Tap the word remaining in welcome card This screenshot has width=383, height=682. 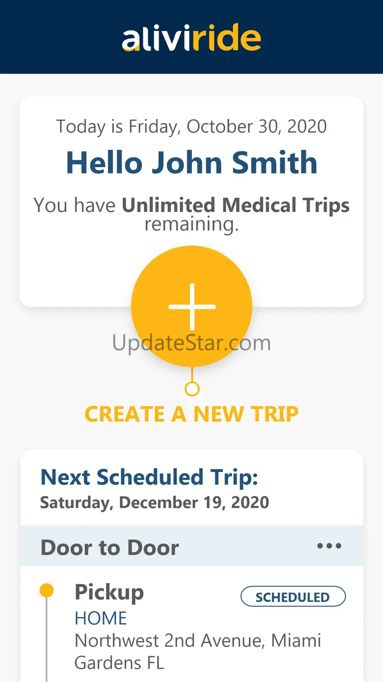coord(191,224)
